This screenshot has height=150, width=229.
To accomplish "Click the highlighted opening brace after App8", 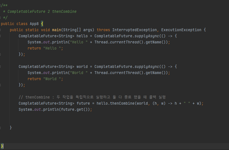I will [42, 24].
